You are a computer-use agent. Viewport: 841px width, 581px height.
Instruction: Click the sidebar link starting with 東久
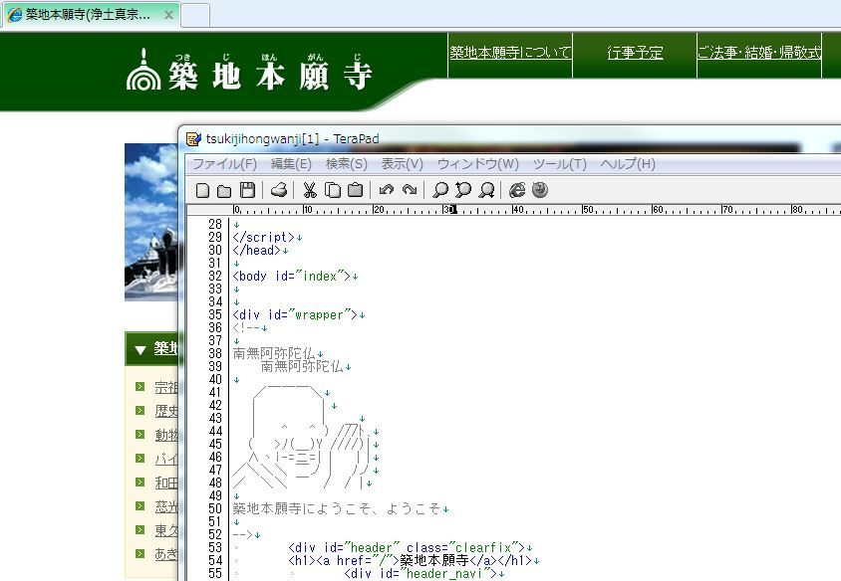click(166, 530)
